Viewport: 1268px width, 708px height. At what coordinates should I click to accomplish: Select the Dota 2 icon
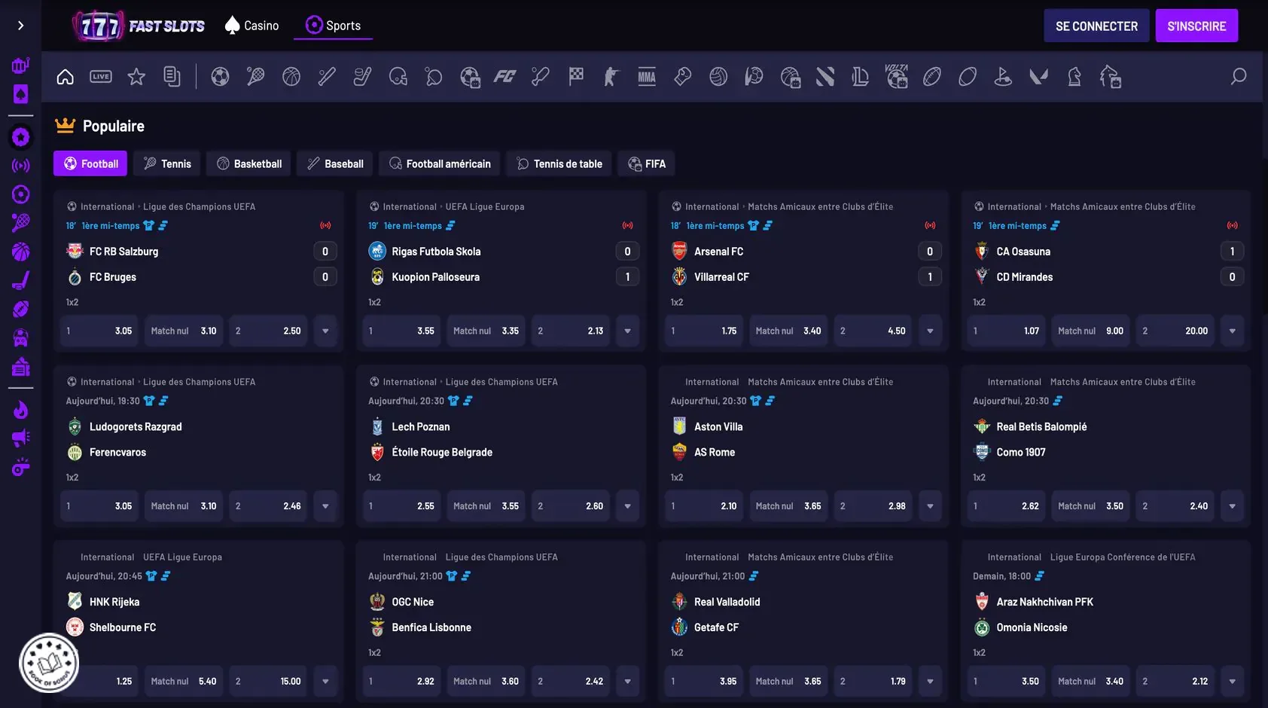(825, 77)
